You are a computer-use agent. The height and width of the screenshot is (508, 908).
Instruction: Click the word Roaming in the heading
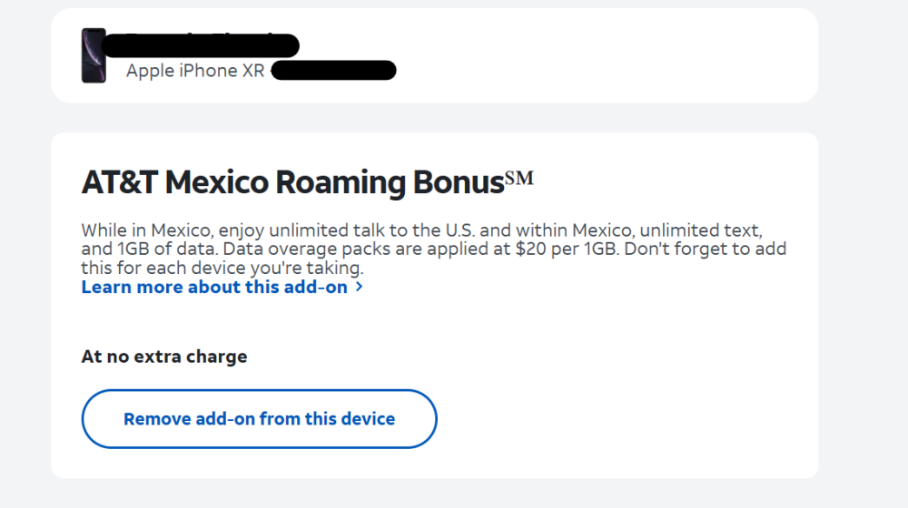[340, 183]
